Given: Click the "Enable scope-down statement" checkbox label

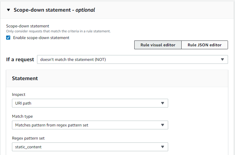Looking at the screenshot, I should point(41,38).
